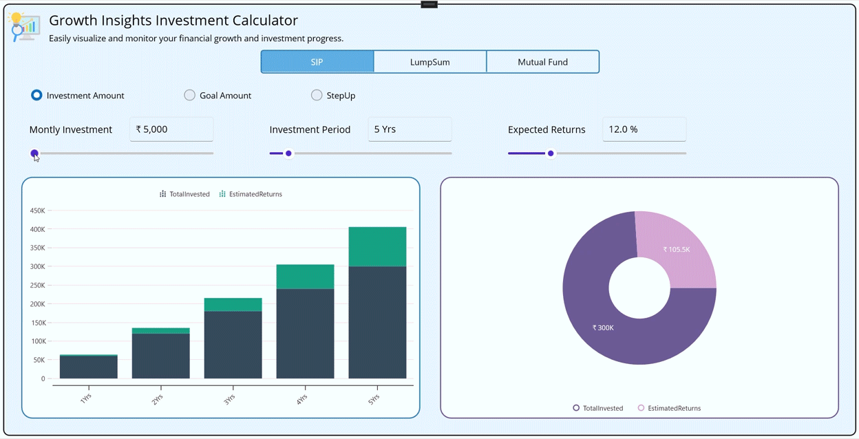Click the Investment Period slider handle

[x=288, y=153]
